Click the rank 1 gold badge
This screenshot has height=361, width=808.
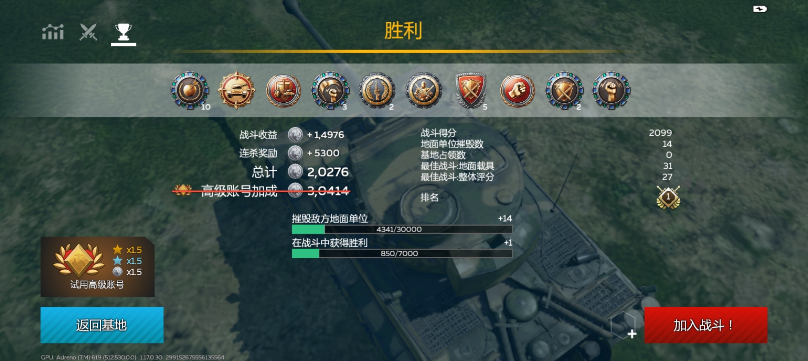tap(668, 197)
